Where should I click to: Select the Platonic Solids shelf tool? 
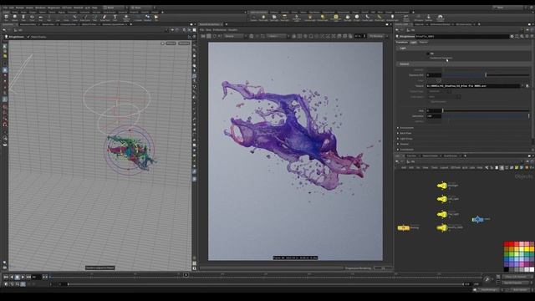(126, 18)
